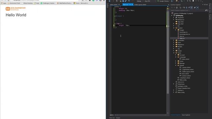Switch to Team Explorer bottom tab
Viewport: 212px width, 119px height.
[x=186, y=115]
